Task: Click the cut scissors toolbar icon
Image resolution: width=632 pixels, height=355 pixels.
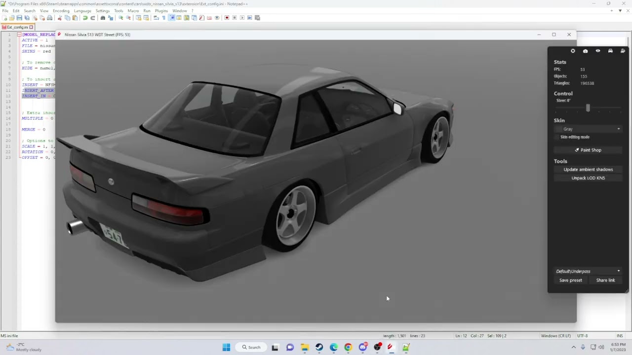Action: point(60,18)
